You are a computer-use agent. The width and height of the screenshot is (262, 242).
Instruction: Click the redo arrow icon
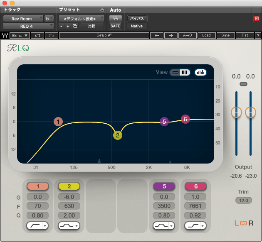52,36
